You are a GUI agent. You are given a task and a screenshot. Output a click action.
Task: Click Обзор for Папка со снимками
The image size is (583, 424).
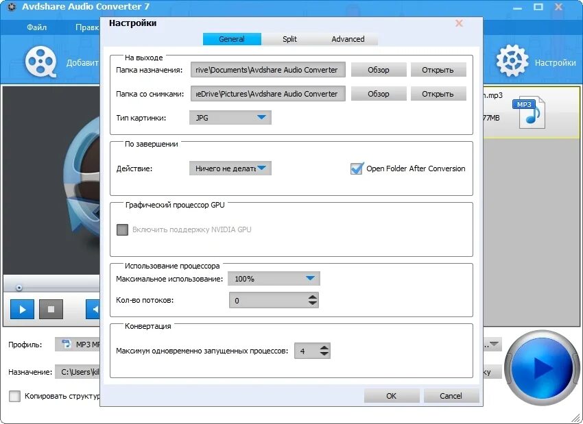[379, 94]
